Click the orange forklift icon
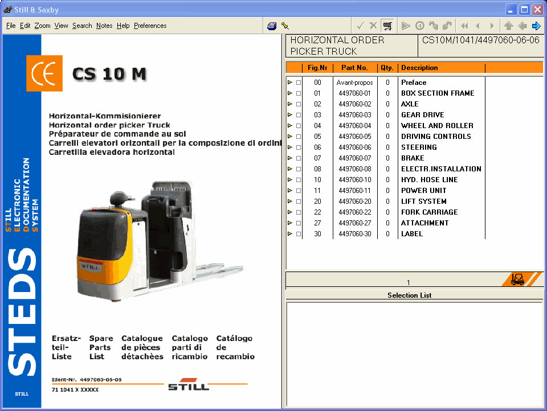This screenshot has height=411, width=547. (517, 280)
